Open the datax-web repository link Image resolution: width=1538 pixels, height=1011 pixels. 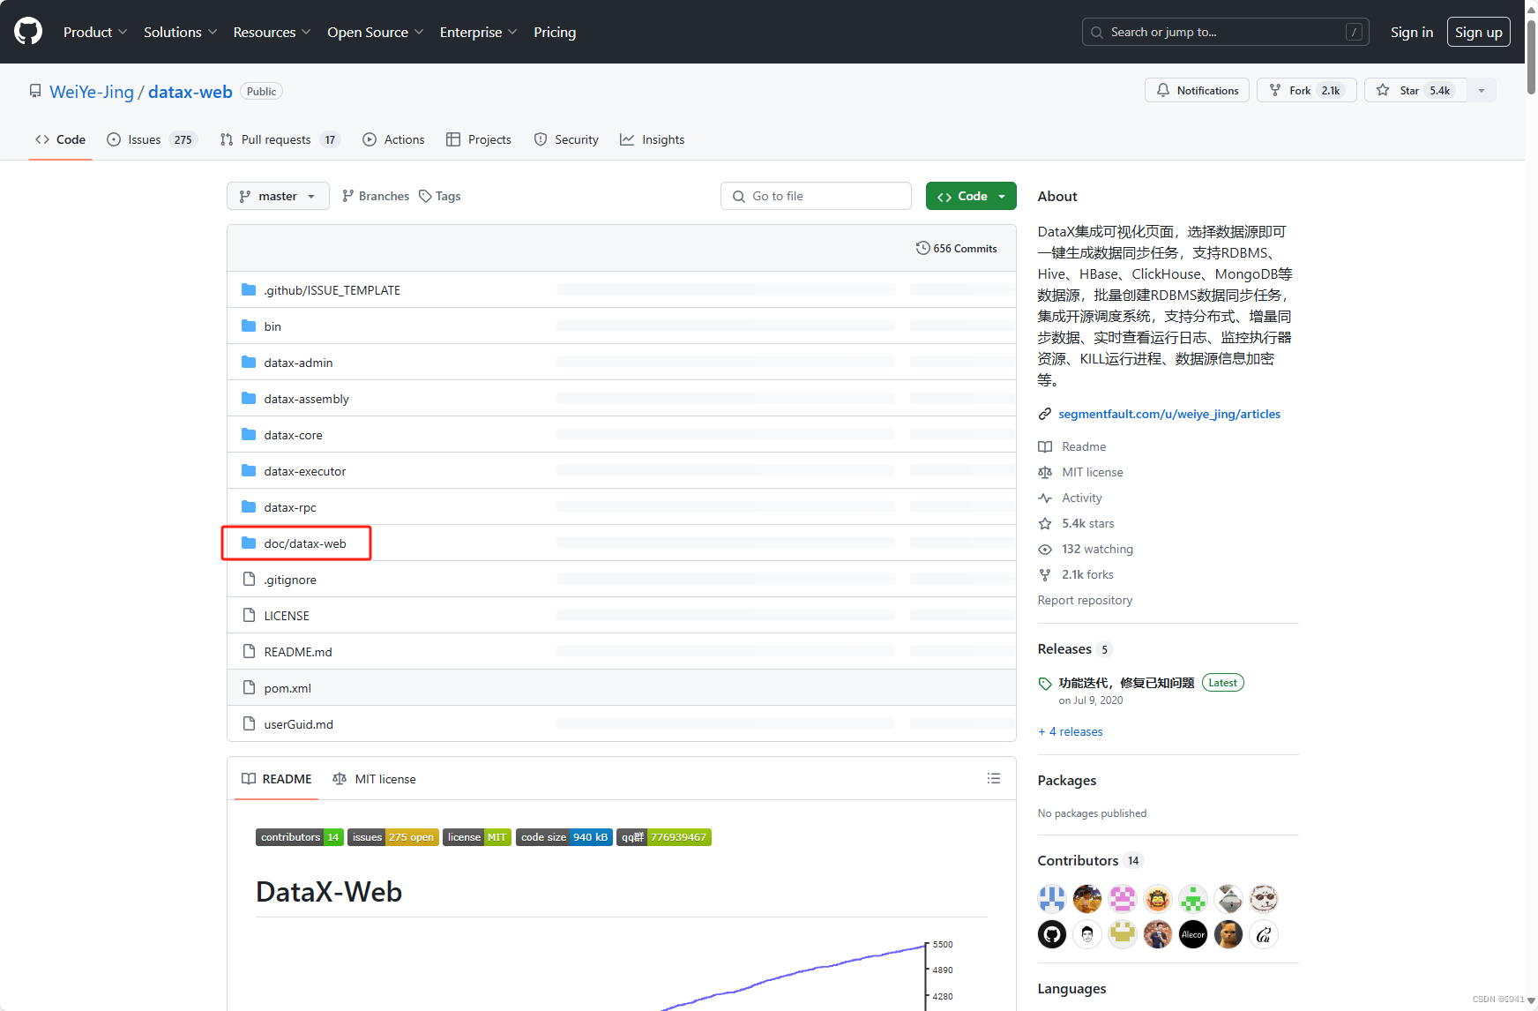190,92
